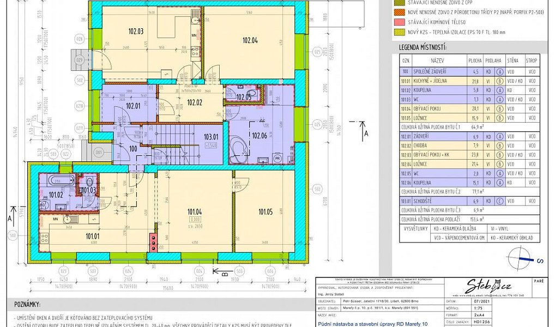Click the PLOCHA column header

475,60
